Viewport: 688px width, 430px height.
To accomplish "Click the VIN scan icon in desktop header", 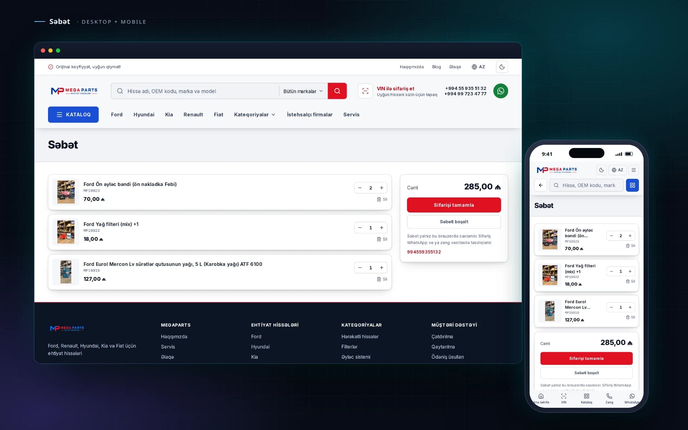I will [365, 91].
